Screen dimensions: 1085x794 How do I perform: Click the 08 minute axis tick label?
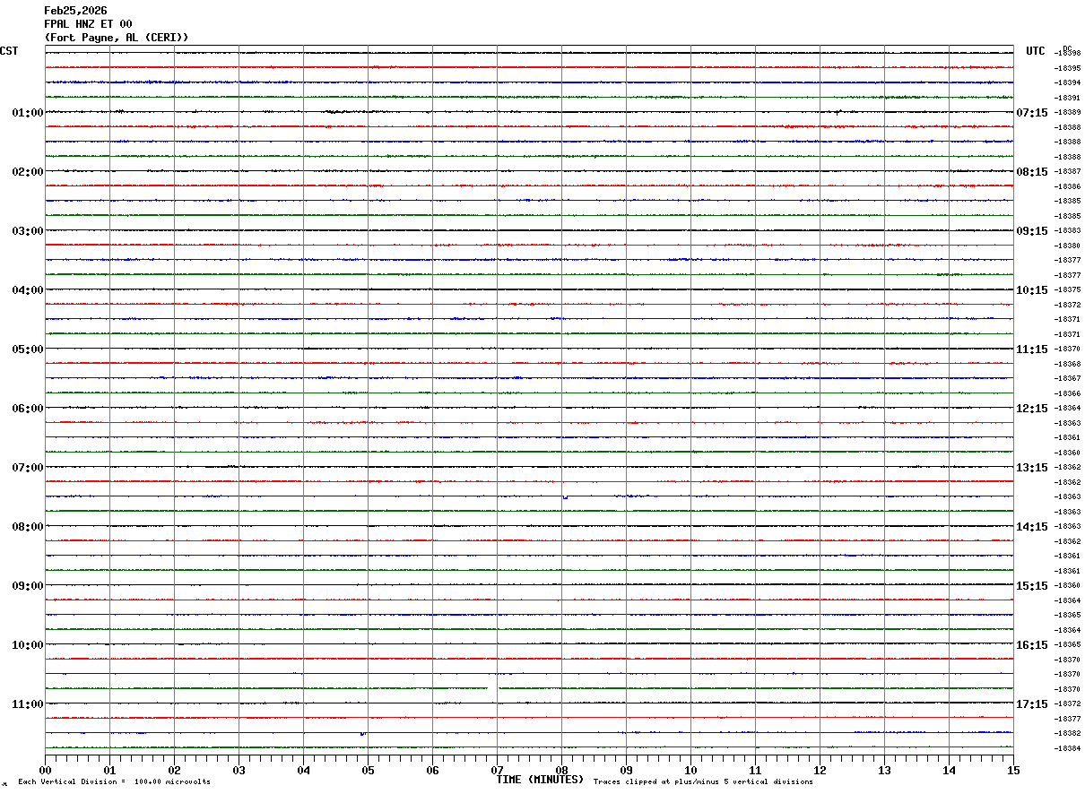(561, 770)
